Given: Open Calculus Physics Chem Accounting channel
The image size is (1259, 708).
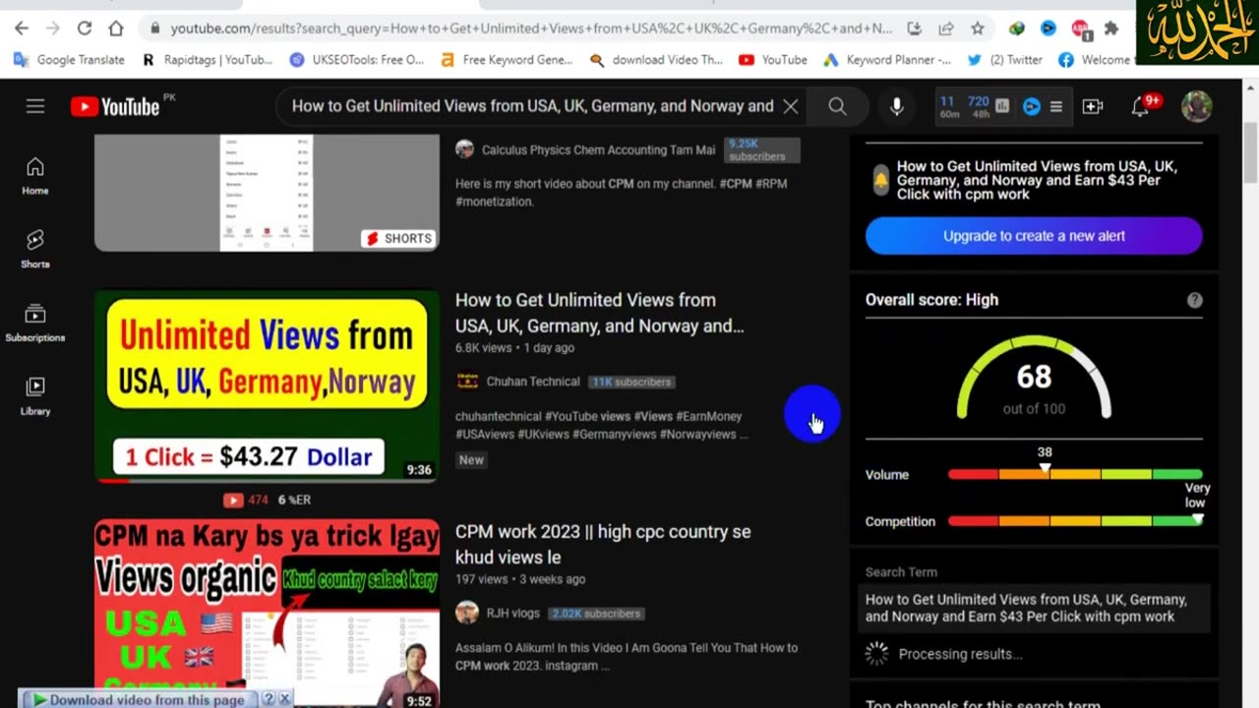Looking at the screenshot, I should [598, 150].
